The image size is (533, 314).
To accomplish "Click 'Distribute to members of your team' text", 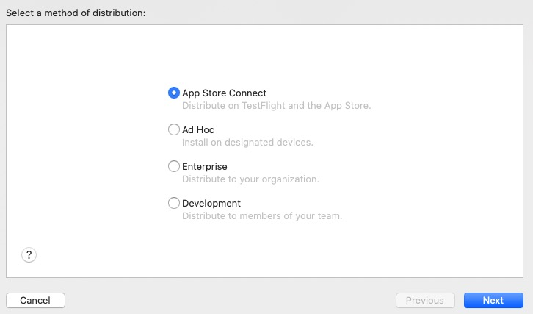I will pos(262,216).
